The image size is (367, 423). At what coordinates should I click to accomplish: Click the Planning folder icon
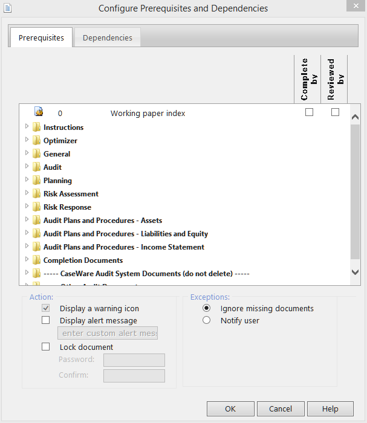click(x=36, y=180)
